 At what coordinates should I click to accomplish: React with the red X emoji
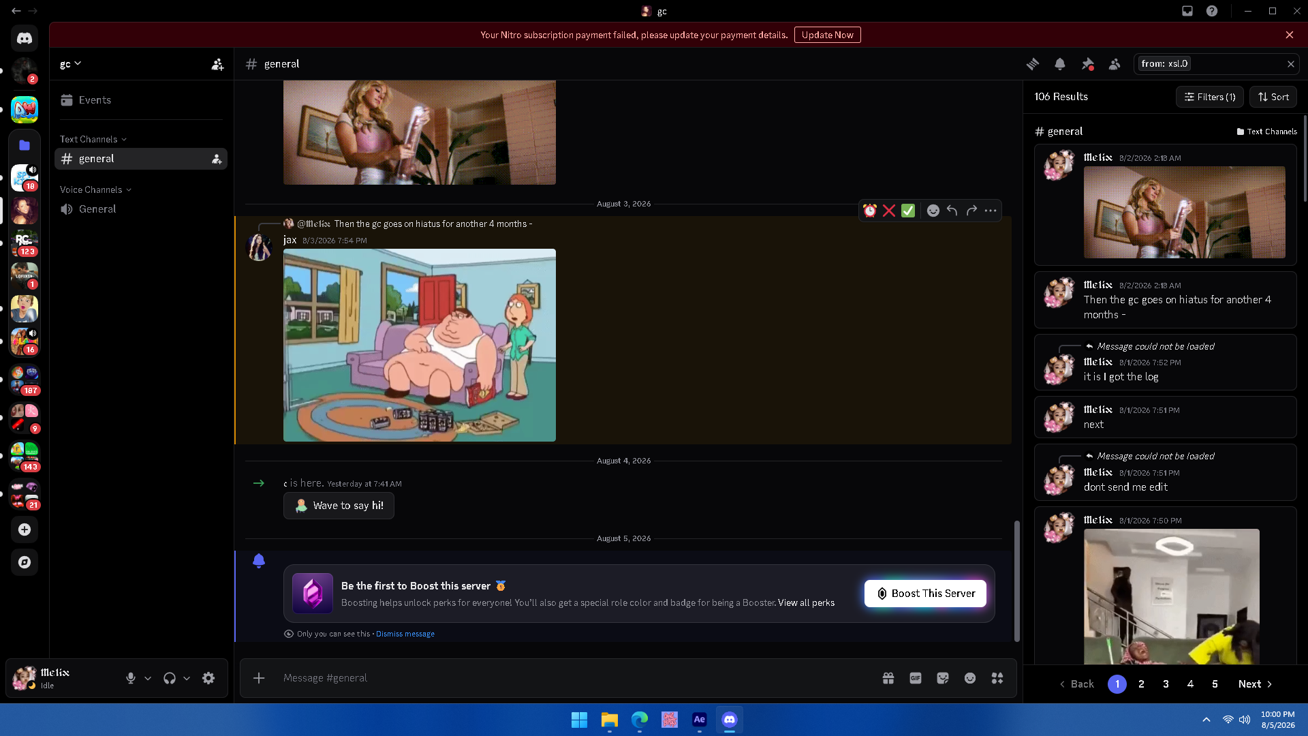(x=889, y=211)
